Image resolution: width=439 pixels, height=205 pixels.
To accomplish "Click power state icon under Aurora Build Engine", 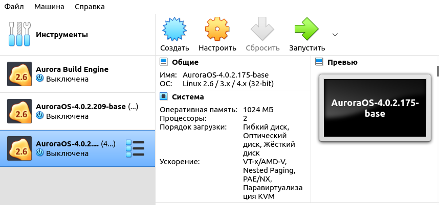I will [x=40, y=79].
